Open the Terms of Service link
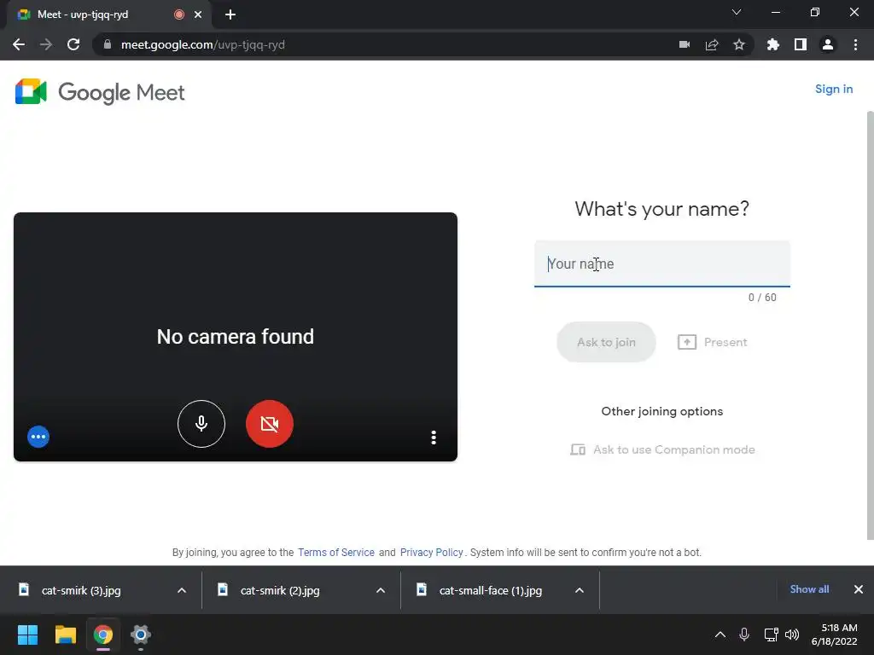Viewport: 874px width, 655px height. pos(336,553)
